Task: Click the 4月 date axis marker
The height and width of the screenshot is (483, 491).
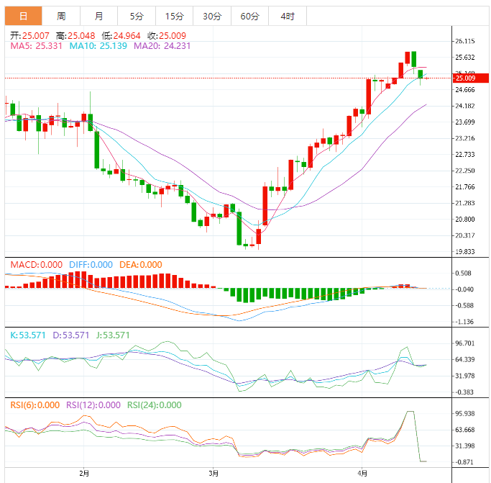Action: pos(362,473)
